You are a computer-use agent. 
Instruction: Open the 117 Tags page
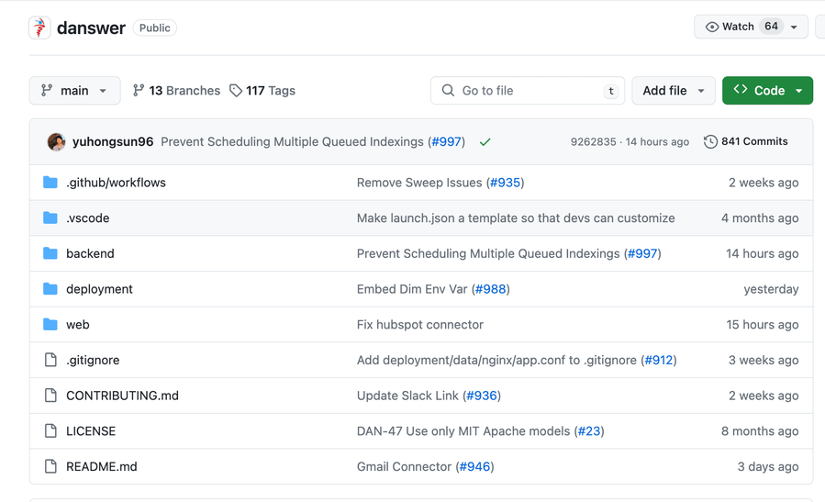click(262, 91)
